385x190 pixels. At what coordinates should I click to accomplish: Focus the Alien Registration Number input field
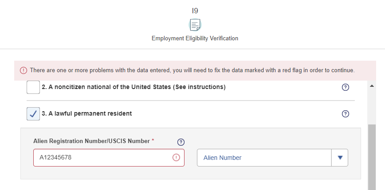coord(109,158)
